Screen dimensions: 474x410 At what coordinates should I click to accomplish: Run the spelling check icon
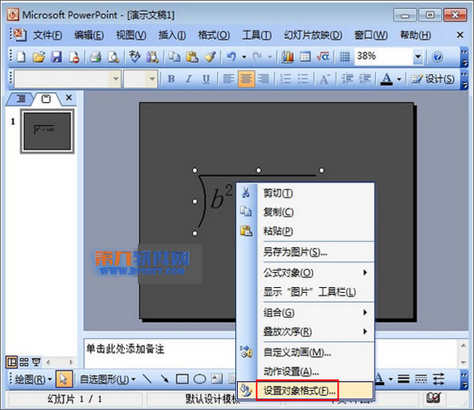click(x=135, y=56)
